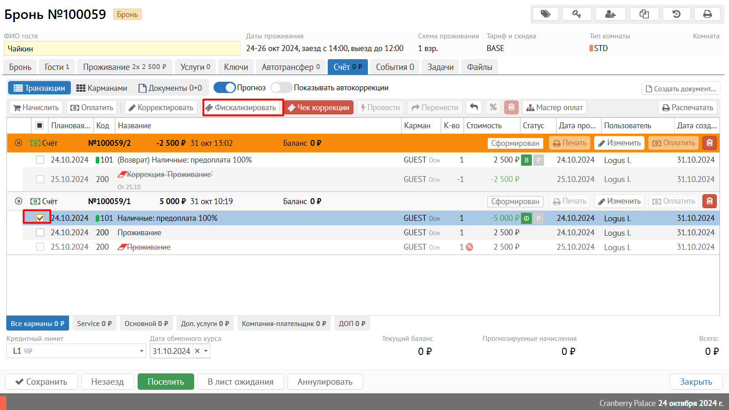Viewport: 729px width, 410px height.
Task: Click the printer icon in the header
Action: (x=707, y=14)
